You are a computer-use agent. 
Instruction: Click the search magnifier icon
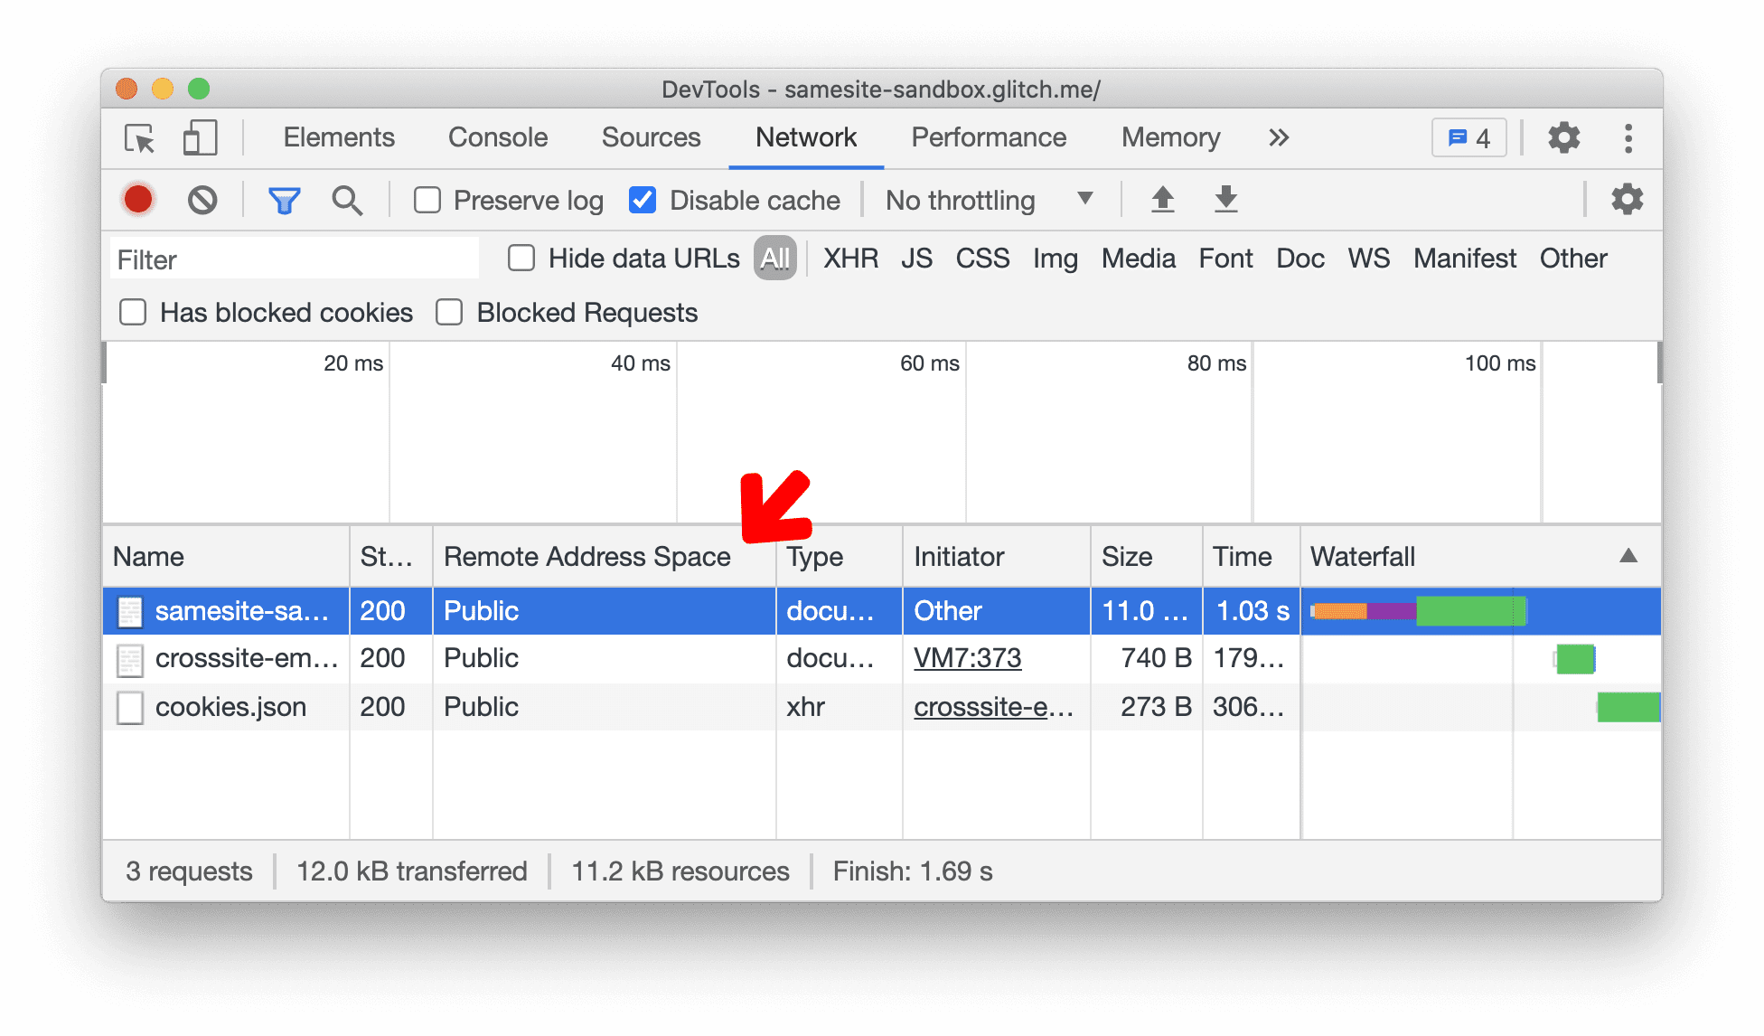(x=344, y=199)
